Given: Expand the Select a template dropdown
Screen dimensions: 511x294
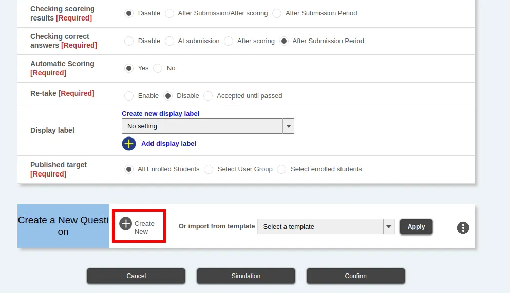Looking at the screenshot, I should click(326, 227).
